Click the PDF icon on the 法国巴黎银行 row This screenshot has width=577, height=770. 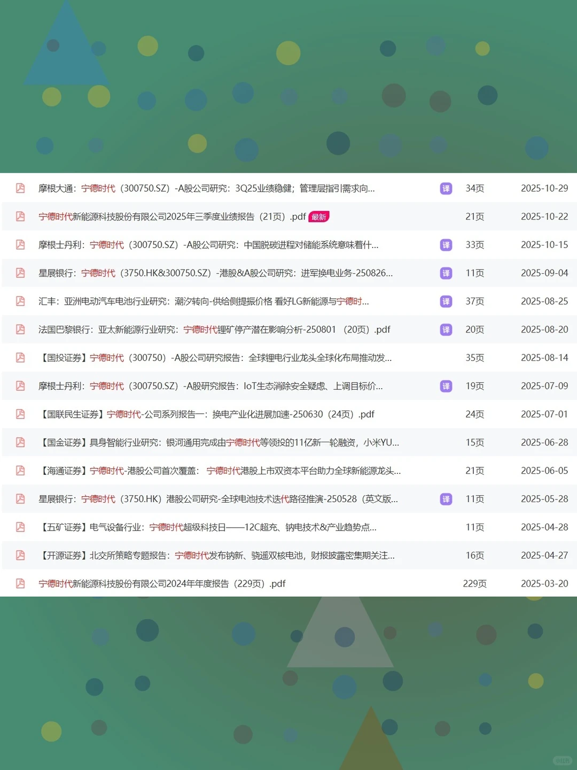20,329
